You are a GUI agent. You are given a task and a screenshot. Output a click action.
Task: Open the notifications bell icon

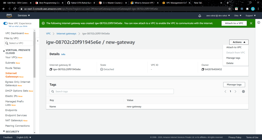pos(199,16)
